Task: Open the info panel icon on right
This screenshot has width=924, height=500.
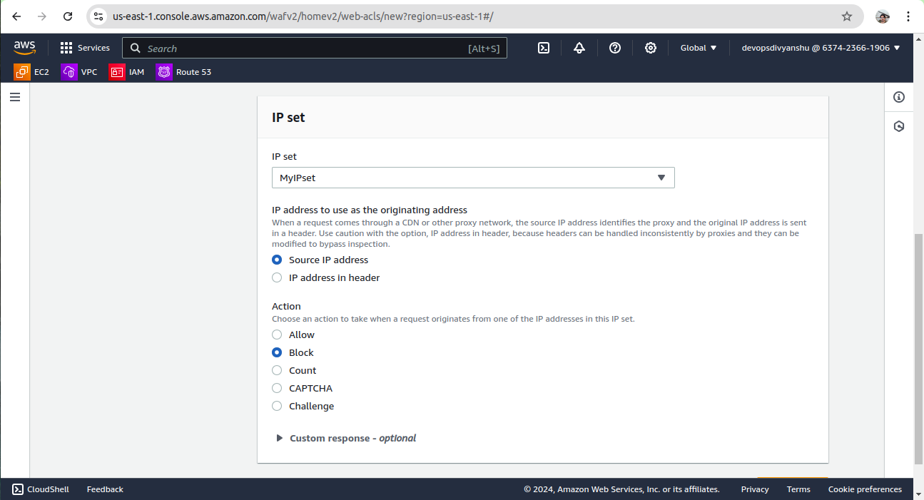Action: click(899, 98)
